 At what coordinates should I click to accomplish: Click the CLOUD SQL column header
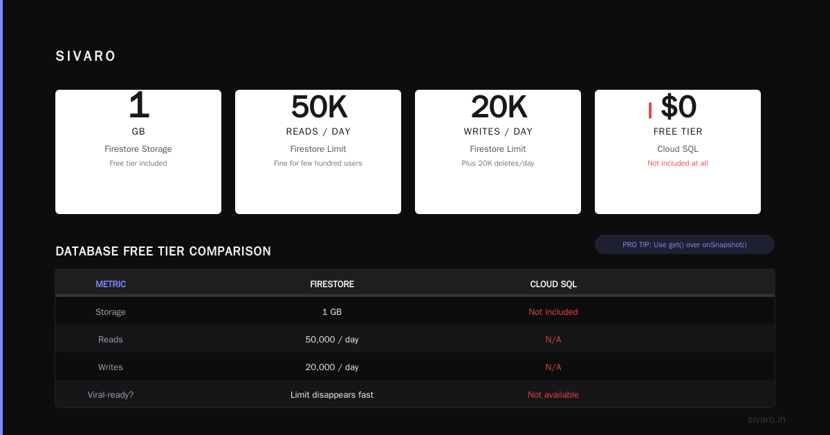click(553, 284)
